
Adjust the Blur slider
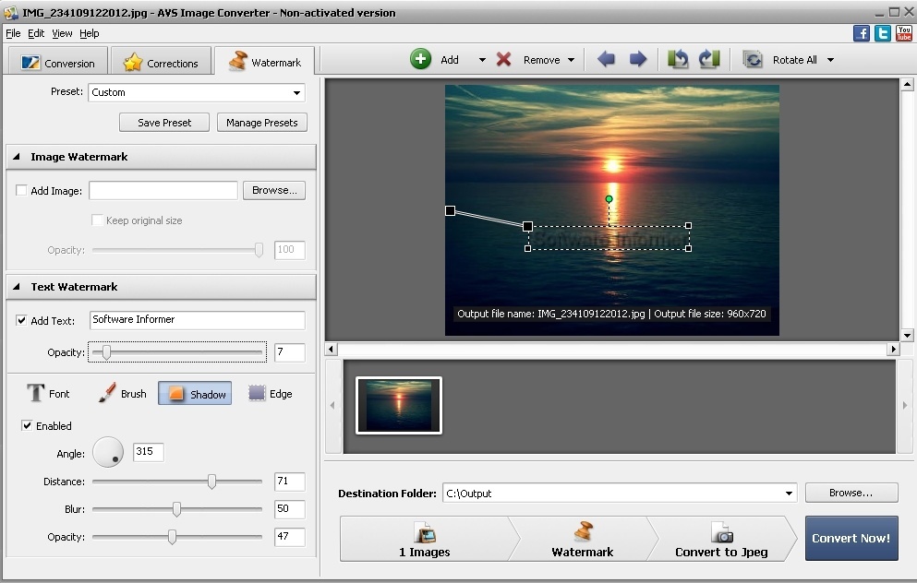(x=177, y=508)
